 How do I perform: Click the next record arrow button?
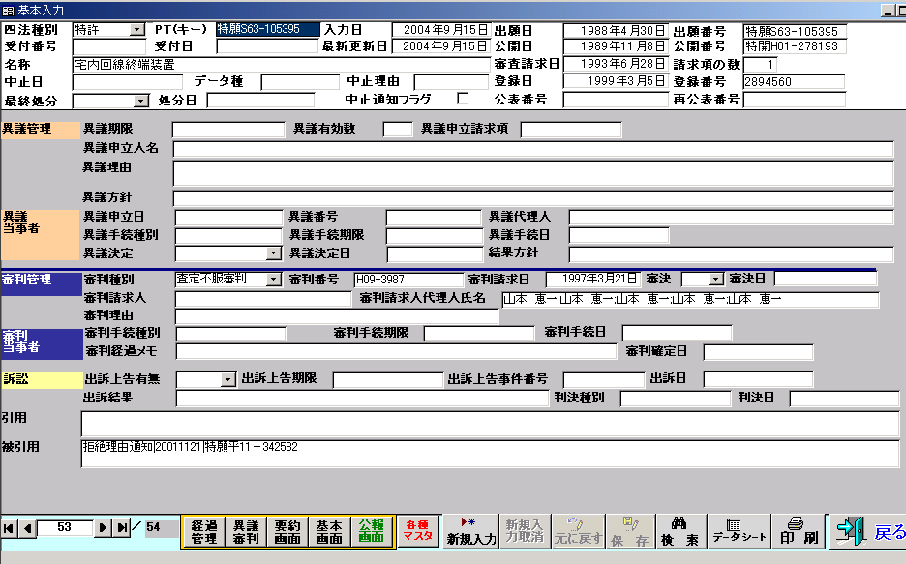[103, 527]
